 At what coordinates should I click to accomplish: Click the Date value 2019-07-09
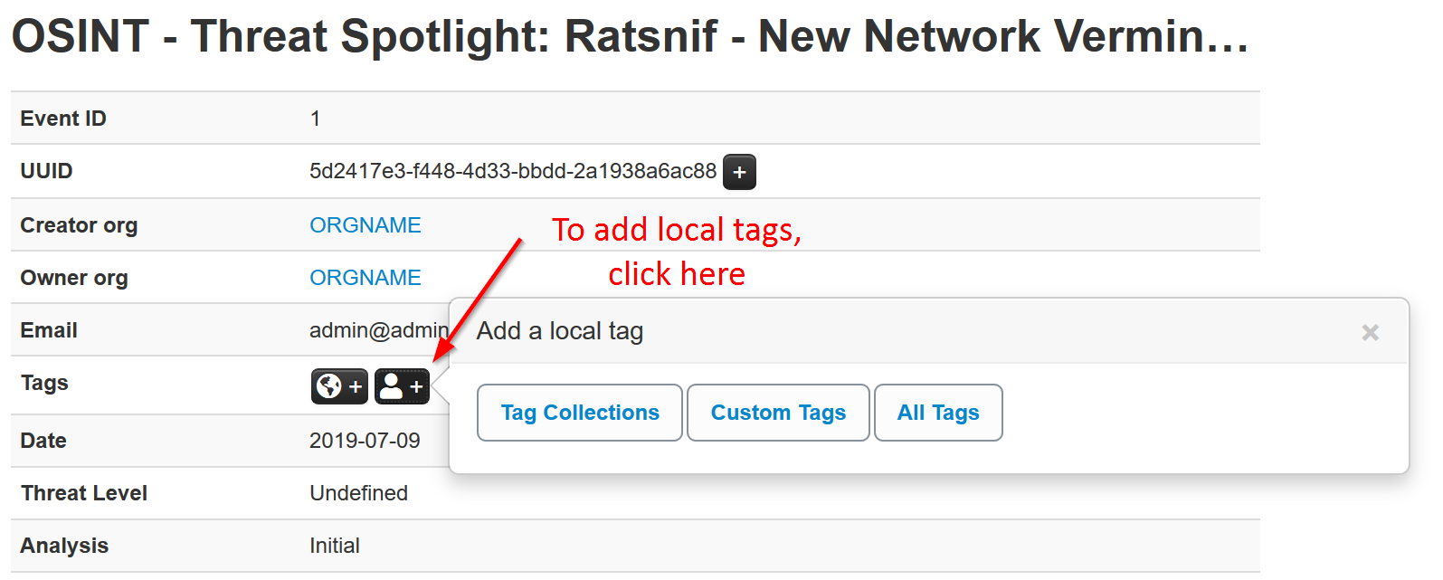click(x=365, y=441)
